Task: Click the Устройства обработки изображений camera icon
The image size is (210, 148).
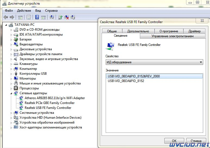Action: coord(16,122)
